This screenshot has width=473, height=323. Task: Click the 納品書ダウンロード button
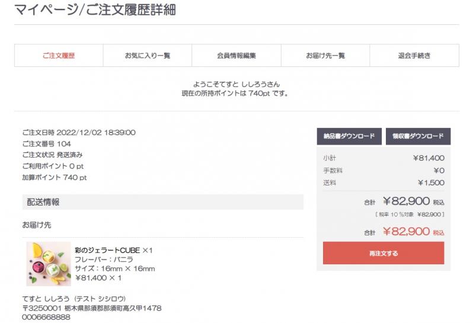point(349,136)
